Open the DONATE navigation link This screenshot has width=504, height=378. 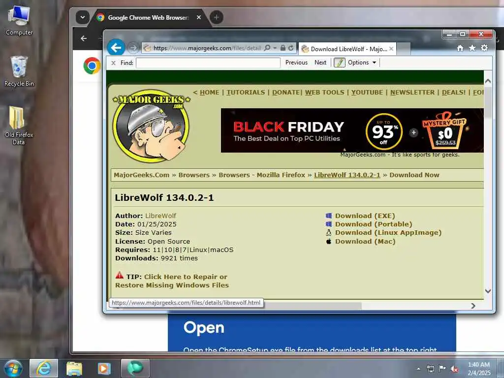[x=286, y=92]
